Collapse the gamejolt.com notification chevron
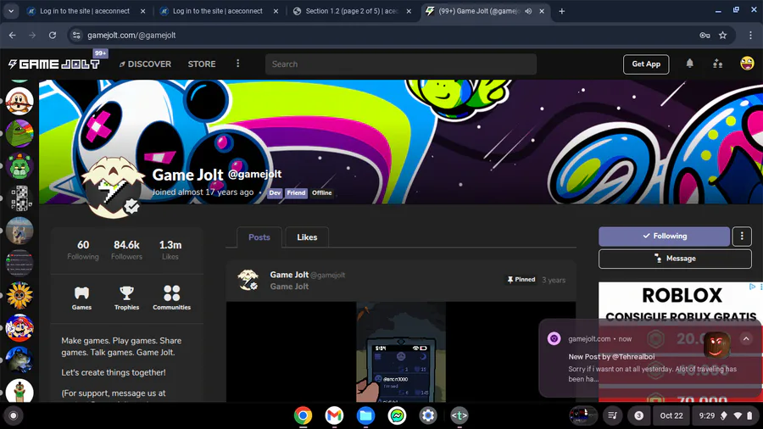 pyautogui.click(x=746, y=338)
